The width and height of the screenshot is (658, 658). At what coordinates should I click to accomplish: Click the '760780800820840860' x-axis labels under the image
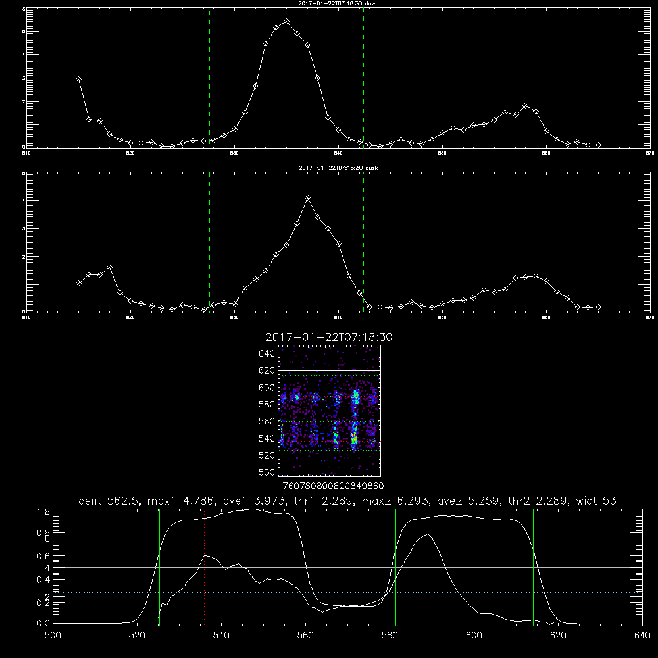(333, 486)
